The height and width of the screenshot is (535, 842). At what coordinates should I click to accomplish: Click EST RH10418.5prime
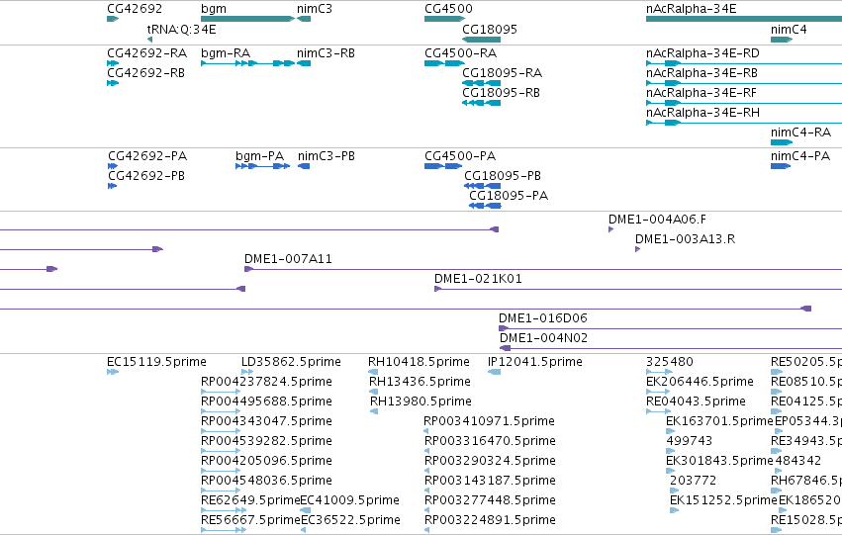pyautogui.click(x=419, y=362)
